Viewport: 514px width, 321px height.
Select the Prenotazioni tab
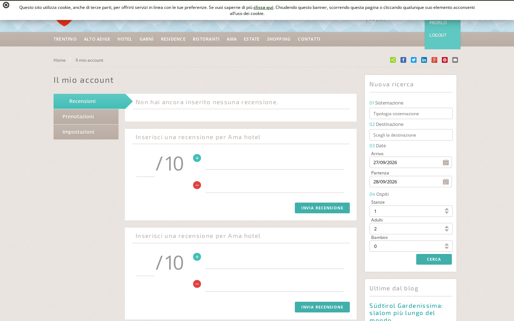point(86,117)
